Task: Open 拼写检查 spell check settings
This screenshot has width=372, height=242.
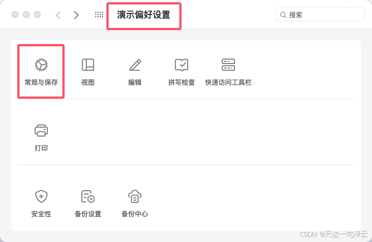Action: pos(182,71)
